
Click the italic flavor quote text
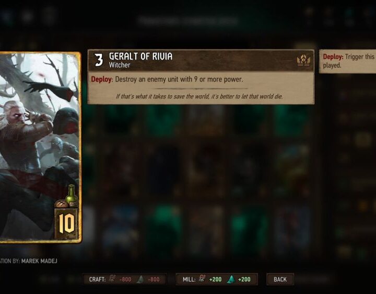199,97
